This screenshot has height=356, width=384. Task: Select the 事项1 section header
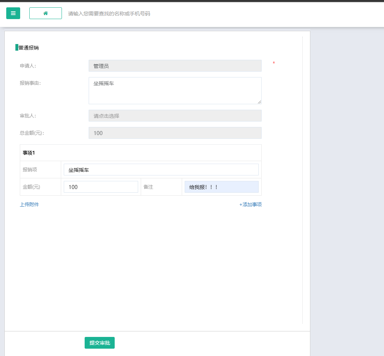pos(29,153)
